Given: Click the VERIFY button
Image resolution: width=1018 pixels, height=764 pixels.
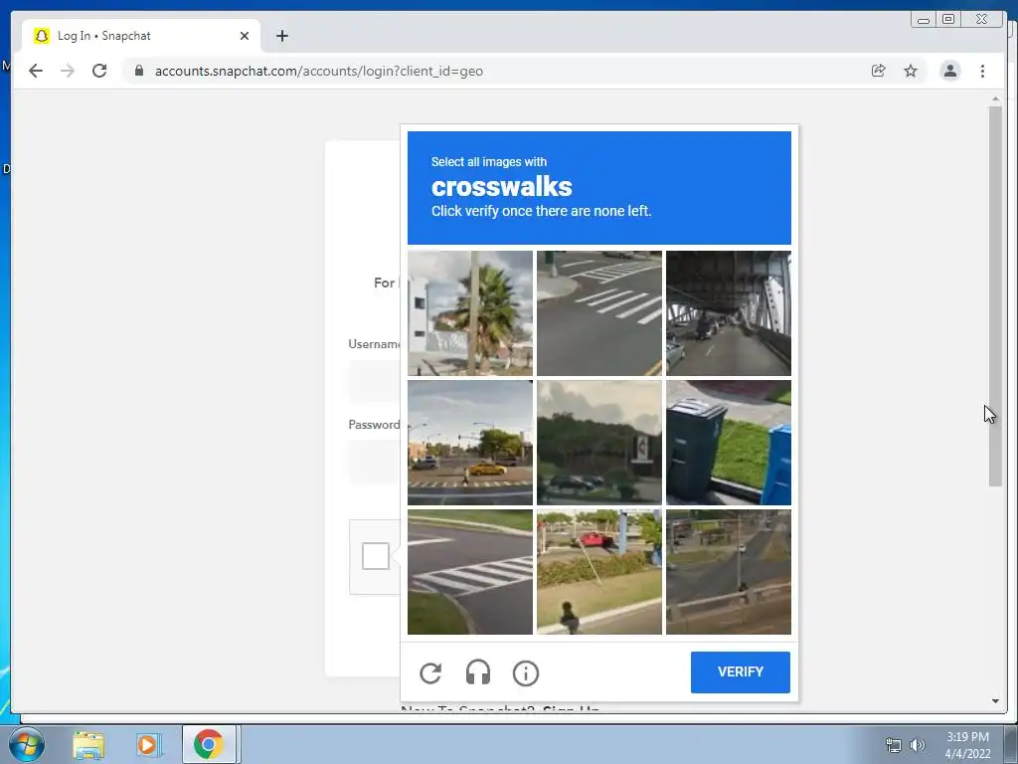Looking at the screenshot, I should [x=740, y=671].
